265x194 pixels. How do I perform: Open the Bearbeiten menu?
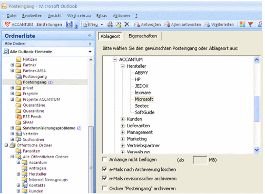coord(32,16)
